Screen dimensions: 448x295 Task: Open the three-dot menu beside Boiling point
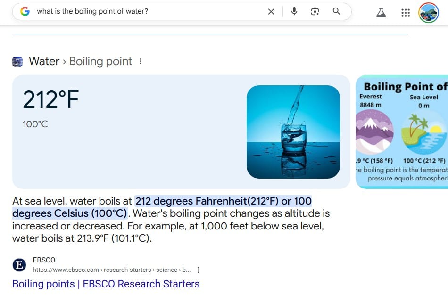pos(140,61)
